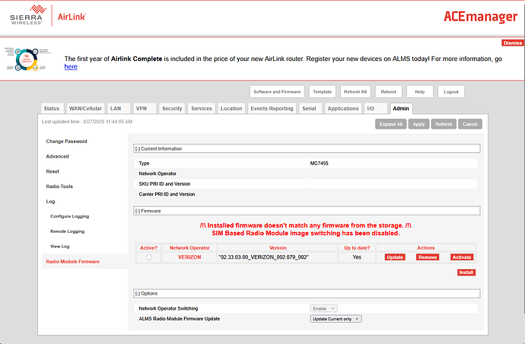Click the Template button
The image size is (525, 344).
click(322, 91)
